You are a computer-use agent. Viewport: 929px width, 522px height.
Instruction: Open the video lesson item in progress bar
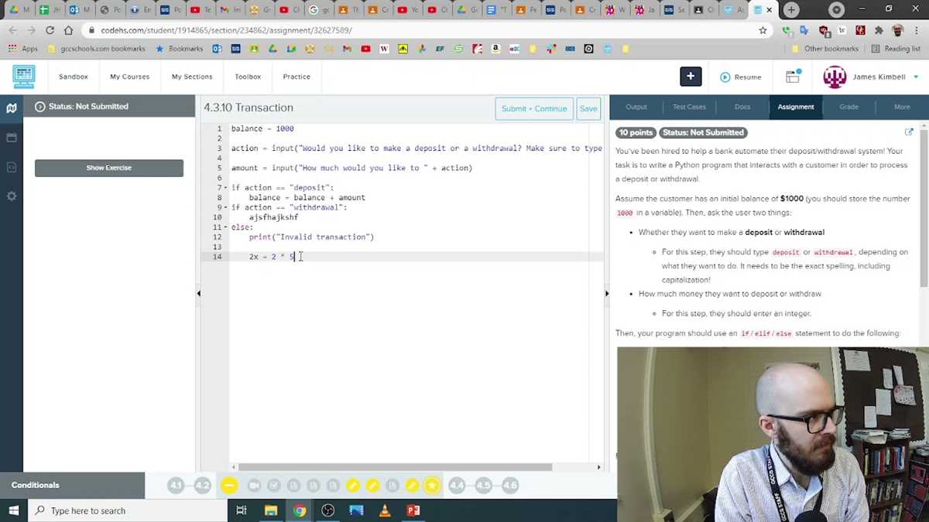tap(254, 486)
